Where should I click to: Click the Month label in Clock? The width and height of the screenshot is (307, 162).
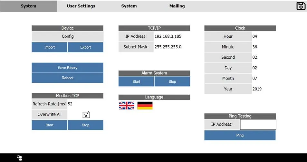point(228,79)
